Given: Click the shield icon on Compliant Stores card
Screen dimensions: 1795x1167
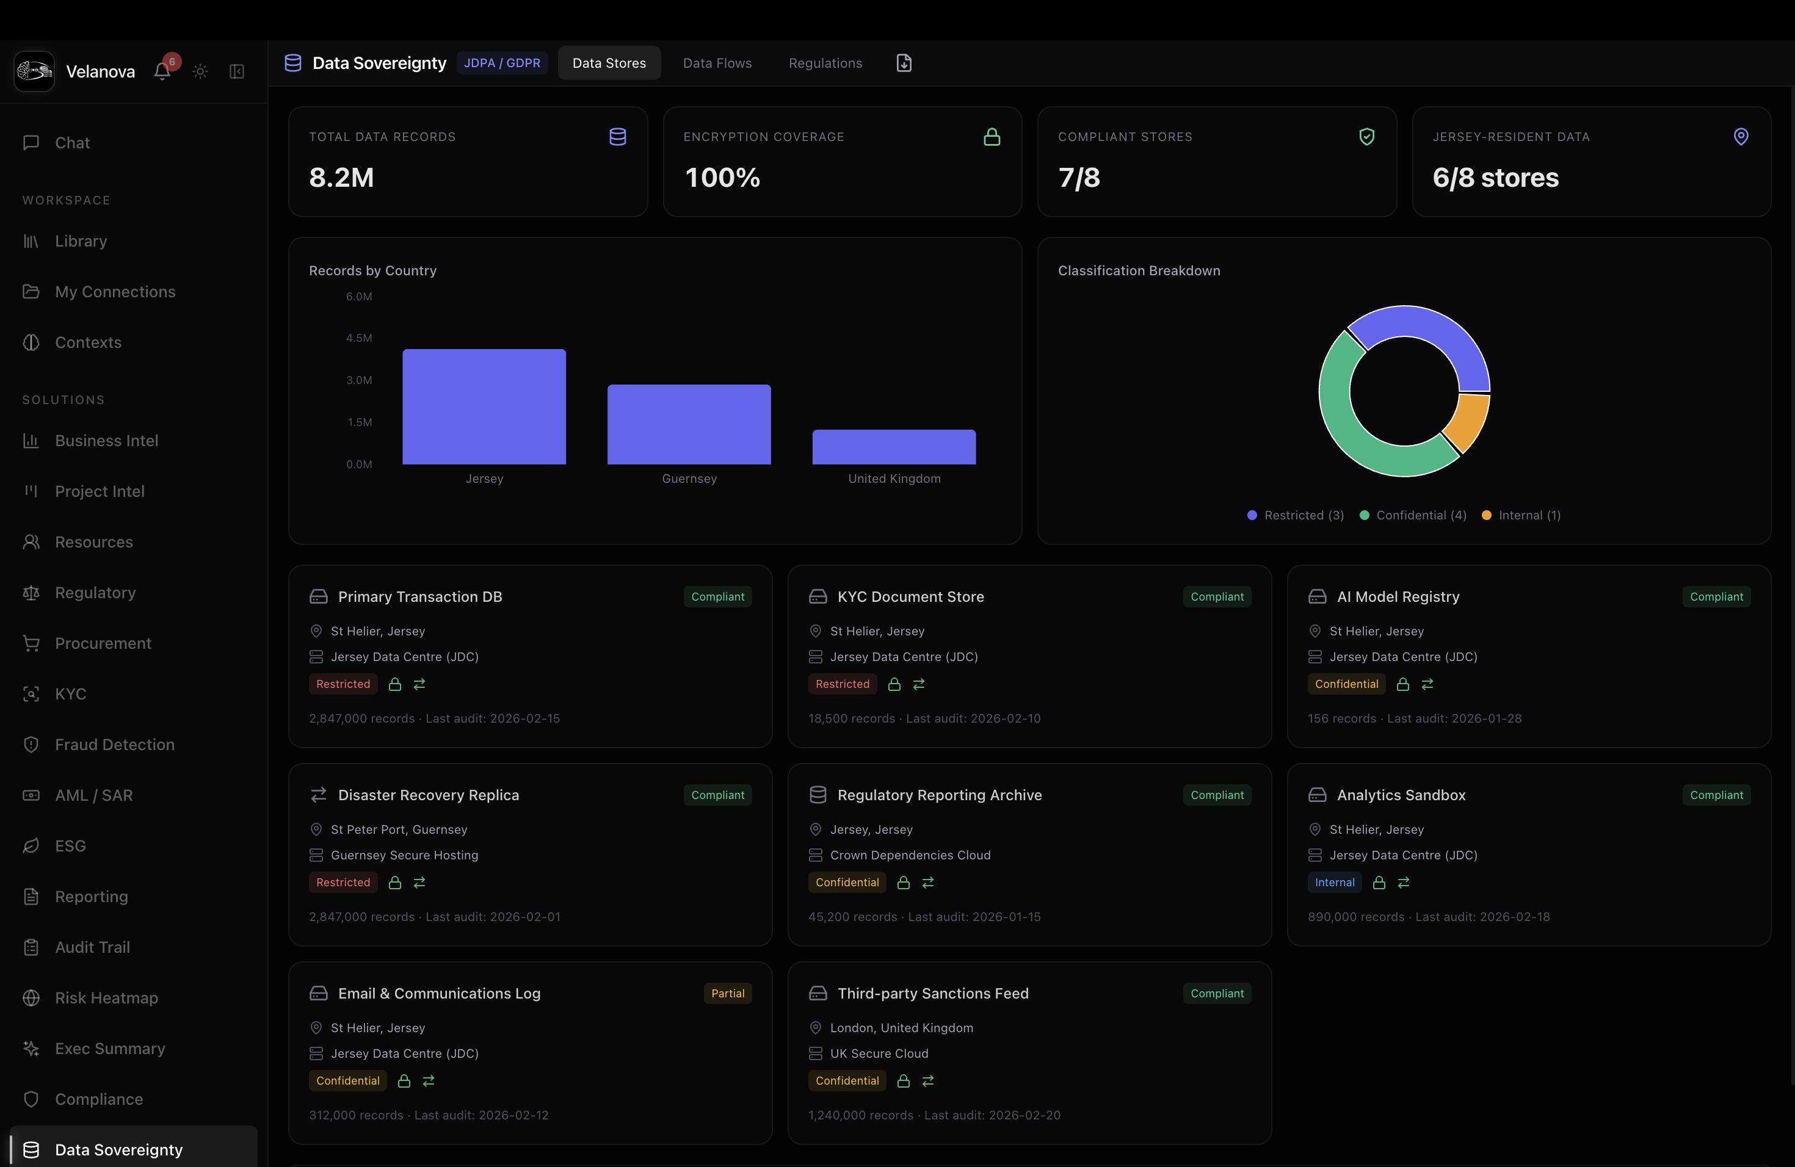Looking at the screenshot, I should click(x=1368, y=137).
